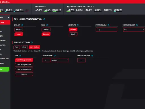Choose Variable load type
The height and width of the screenshot is (109, 145).
click(x=73, y=30)
